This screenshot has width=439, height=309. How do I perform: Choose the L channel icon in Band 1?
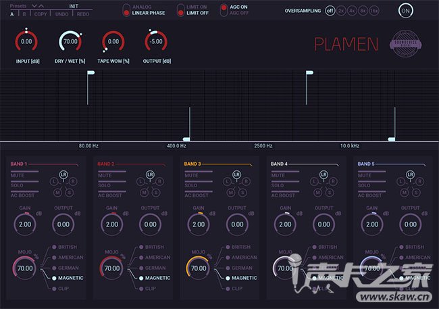point(54,181)
